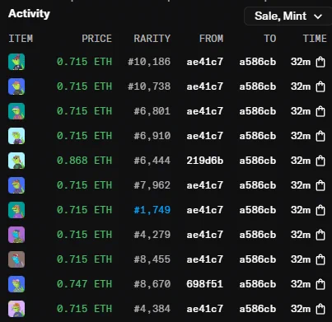Click the 0.747 ETH price
332x322 pixels.
(x=85, y=284)
